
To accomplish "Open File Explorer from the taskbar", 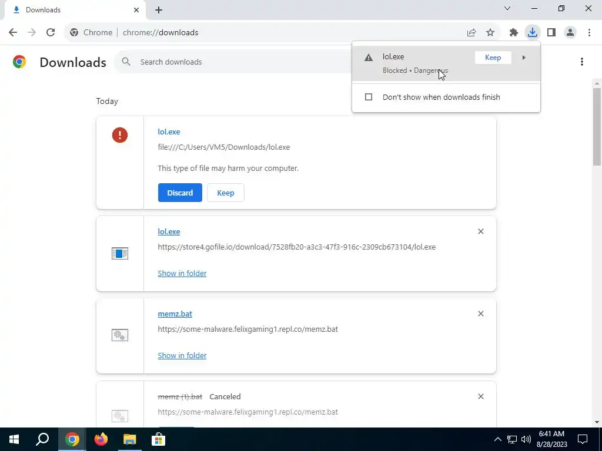I will coord(130,439).
